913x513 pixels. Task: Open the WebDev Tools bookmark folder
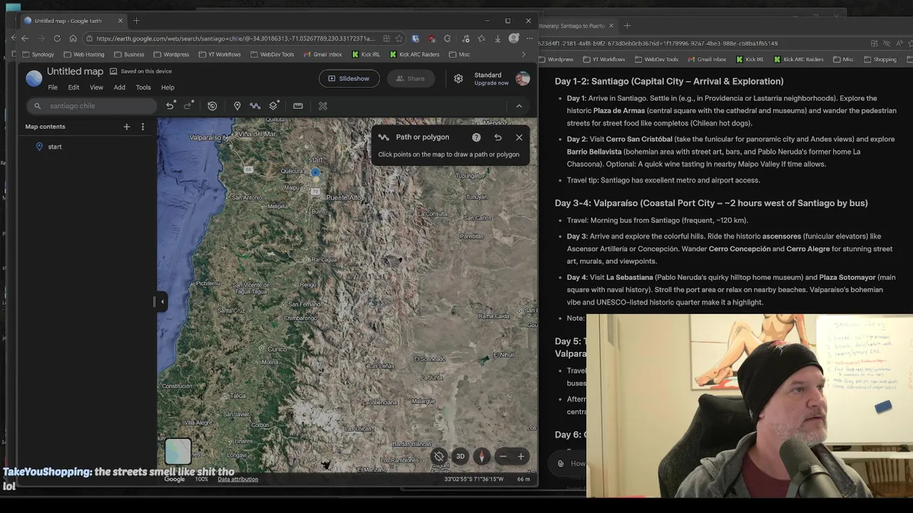[272, 54]
